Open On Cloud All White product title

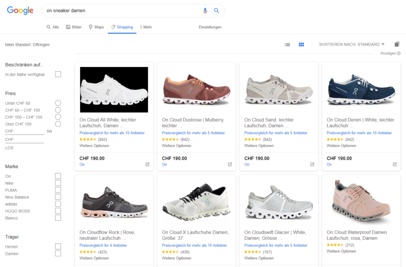(x=108, y=123)
